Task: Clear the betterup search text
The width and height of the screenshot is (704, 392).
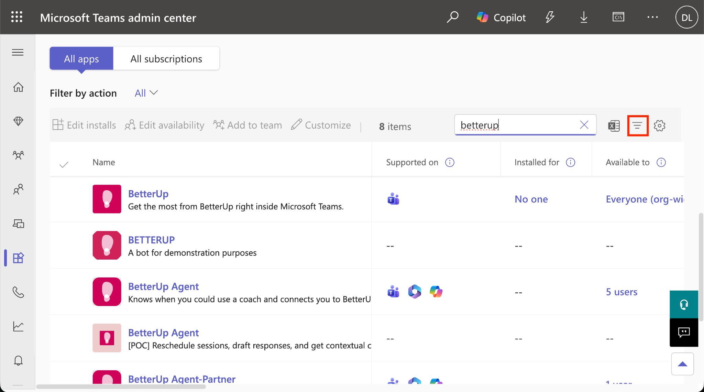Action: point(584,125)
